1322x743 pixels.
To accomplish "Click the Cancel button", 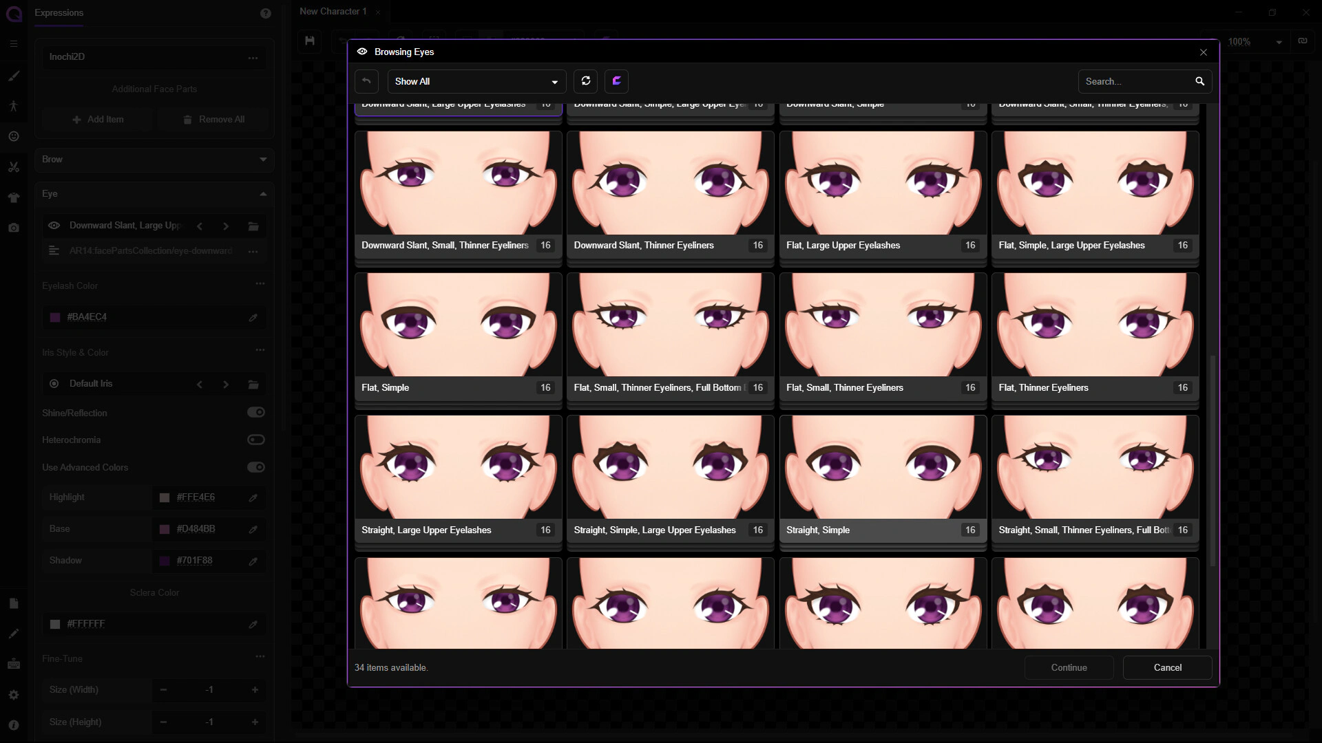I will click(1167, 667).
